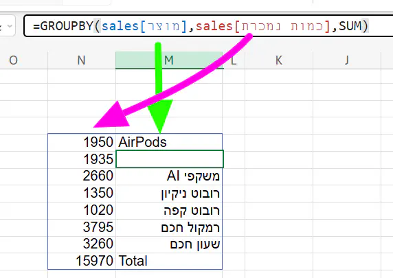Click the cell with value 1020
This screenshot has width=393, height=278.
coord(82,210)
